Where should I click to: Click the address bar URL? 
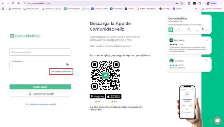[38, 3]
